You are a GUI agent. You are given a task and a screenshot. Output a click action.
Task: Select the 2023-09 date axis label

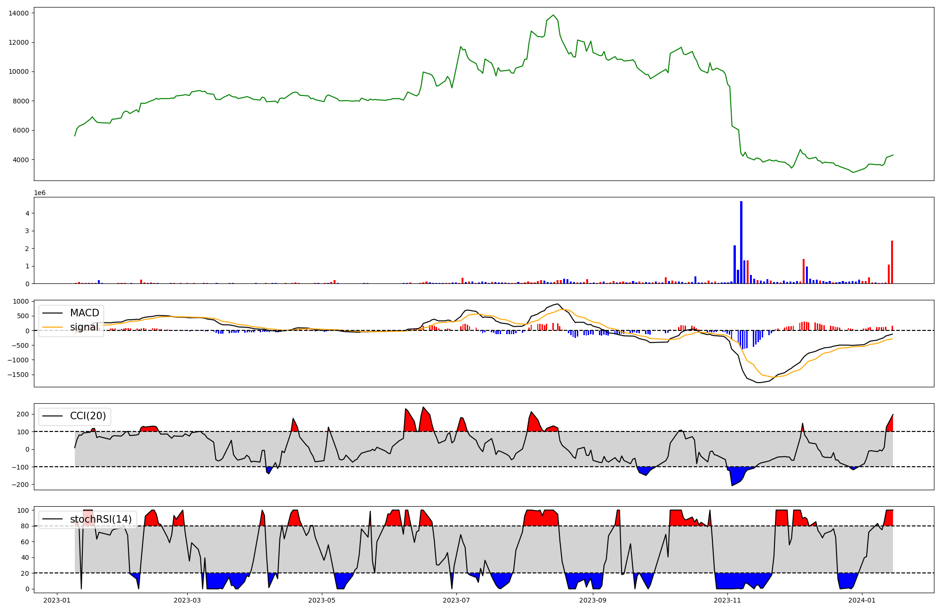(593, 600)
